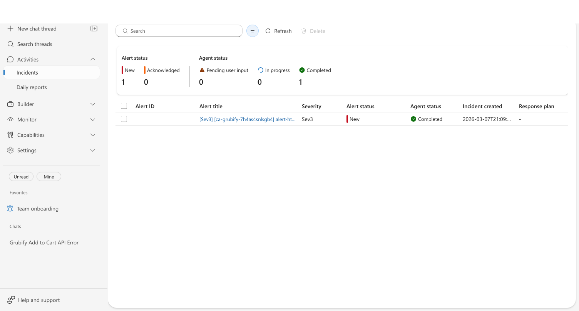This screenshot has width=579, height=311.
Task: Open the Sev3 ca-grubify alert title link
Action: point(248,119)
